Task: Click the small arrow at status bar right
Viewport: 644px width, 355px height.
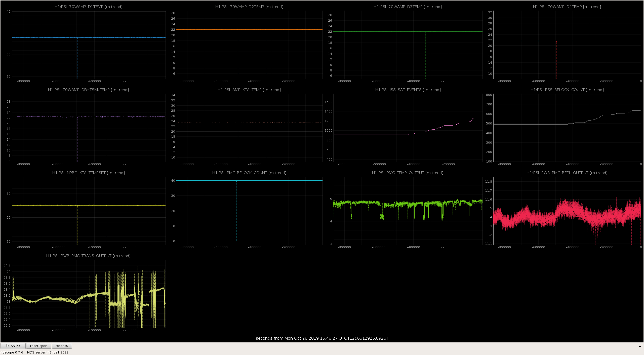Action: [x=640, y=346]
